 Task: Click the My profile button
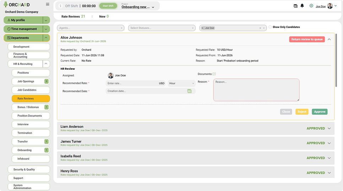[x=23, y=20]
